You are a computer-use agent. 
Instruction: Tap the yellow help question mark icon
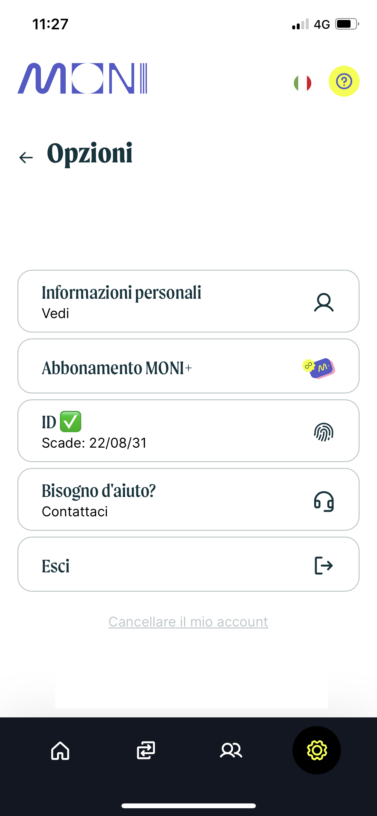(344, 81)
